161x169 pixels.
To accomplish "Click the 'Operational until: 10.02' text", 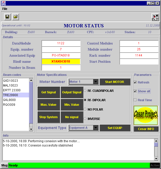I will tap(16, 26).
